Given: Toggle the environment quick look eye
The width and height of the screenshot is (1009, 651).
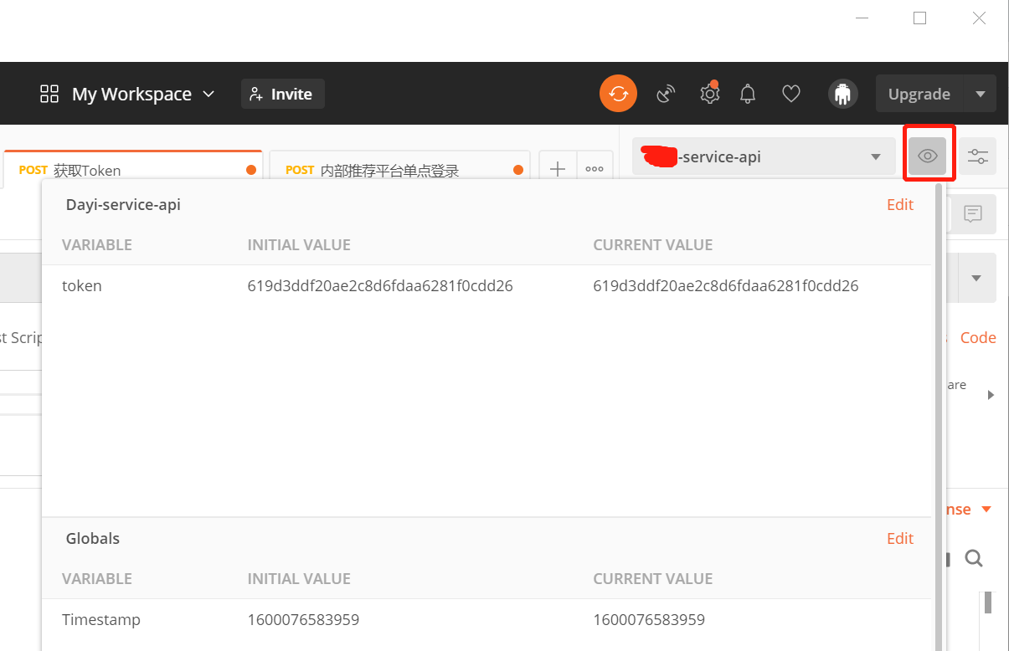Looking at the screenshot, I should (x=929, y=156).
